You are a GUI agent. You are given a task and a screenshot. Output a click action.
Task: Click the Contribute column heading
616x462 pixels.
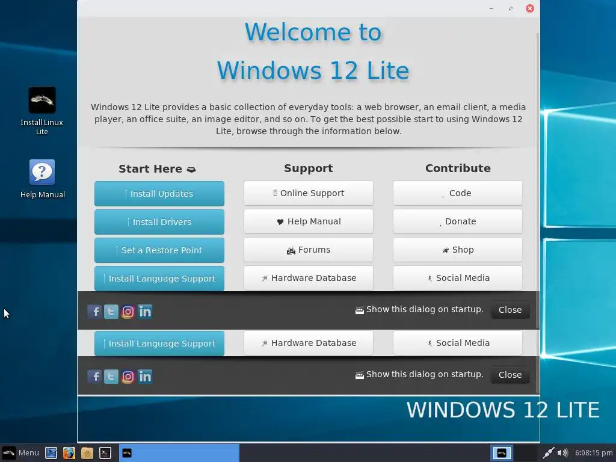(458, 168)
